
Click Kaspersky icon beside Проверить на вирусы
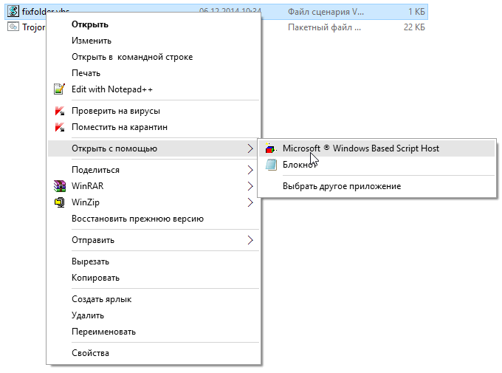click(x=60, y=111)
